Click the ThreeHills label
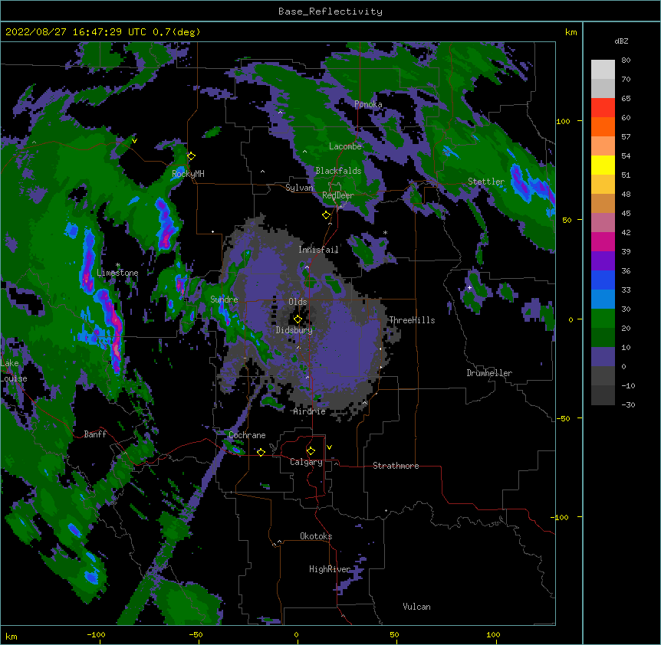Screen dimensions: 661x645 (x=412, y=320)
